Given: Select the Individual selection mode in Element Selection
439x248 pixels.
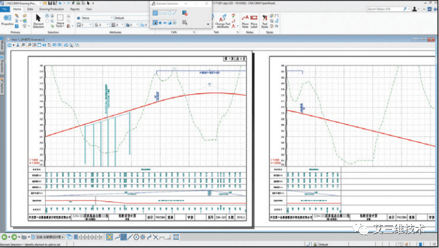Looking at the screenshot, I should pyautogui.click(x=155, y=12).
